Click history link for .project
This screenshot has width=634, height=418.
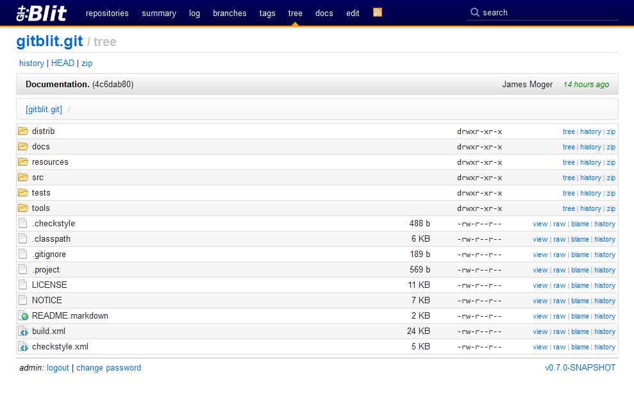pyautogui.click(x=605, y=270)
